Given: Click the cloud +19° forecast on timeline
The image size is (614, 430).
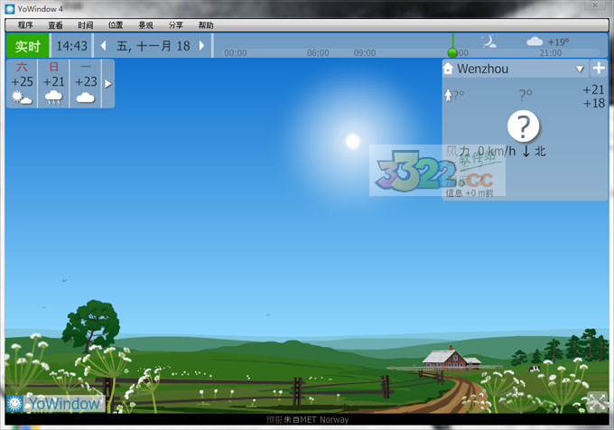Looking at the screenshot, I should [547, 42].
